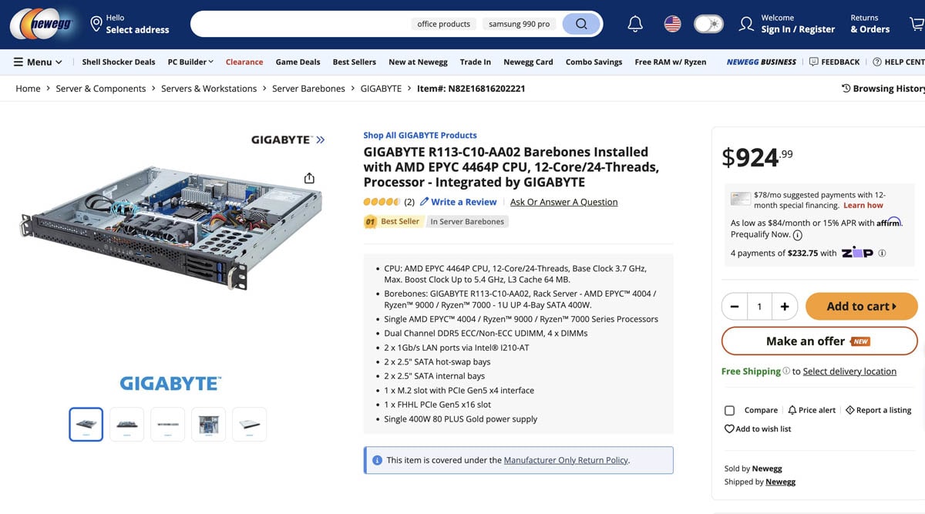Go to Best Sellers menu item
Screen dimensions: 925x514
coord(355,62)
